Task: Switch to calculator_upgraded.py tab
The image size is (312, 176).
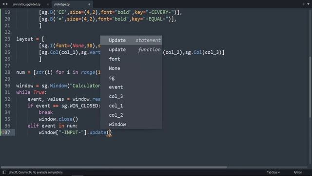Action: tap(27, 4)
